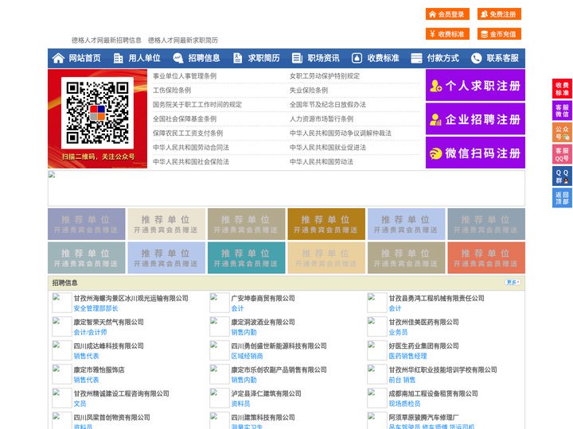The image size is (573, 429).
Task: Click the home icon in the navigation bar
Action: click(x=58, y=58)
